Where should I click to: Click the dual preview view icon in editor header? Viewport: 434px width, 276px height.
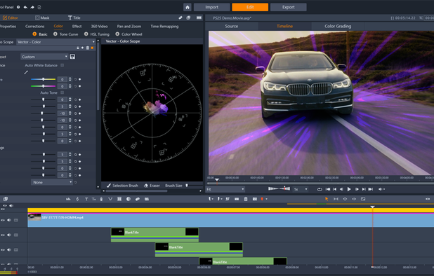(199, 18)
